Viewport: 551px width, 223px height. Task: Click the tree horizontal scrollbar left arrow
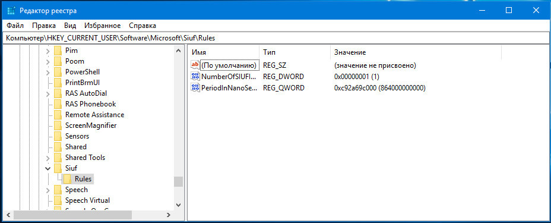[x=8, y=215]
